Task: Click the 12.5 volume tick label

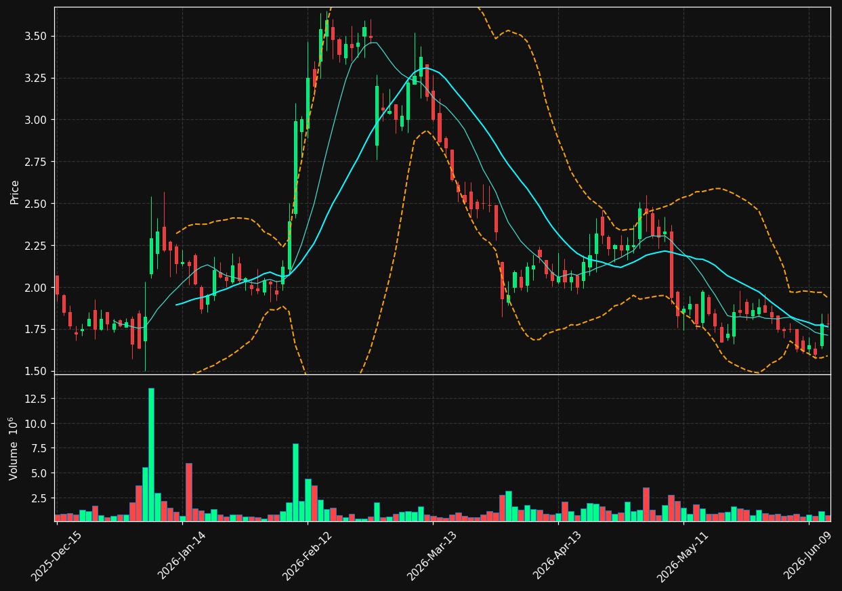Action: tap(37, 399)
